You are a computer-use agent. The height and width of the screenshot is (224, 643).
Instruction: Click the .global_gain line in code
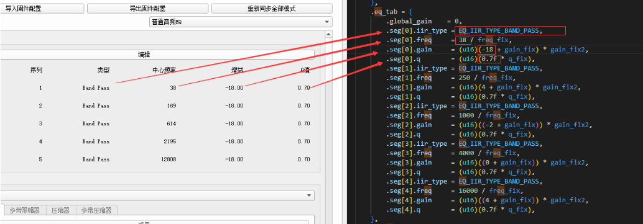point(425,21)
